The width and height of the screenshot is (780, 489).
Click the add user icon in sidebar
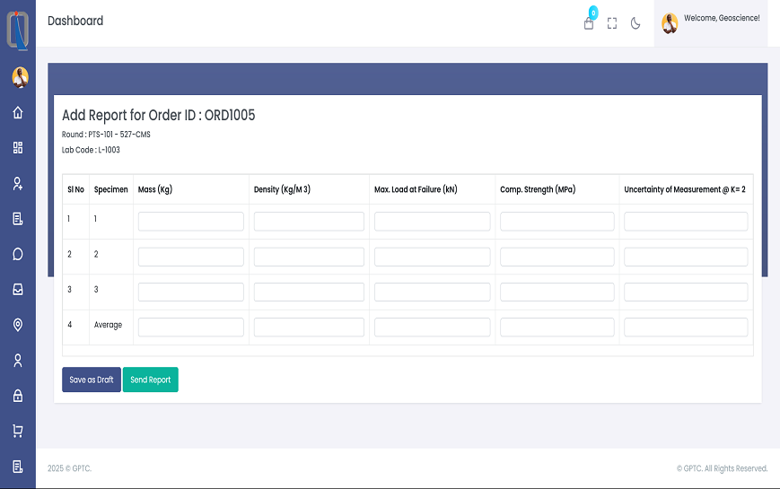click(x=18, y=183)
